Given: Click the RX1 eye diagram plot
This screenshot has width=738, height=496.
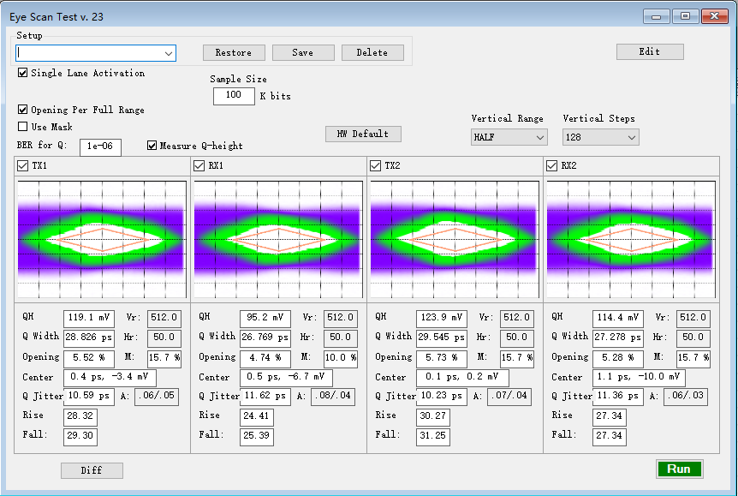Looking at the screenshot, I should pos(278,239).
